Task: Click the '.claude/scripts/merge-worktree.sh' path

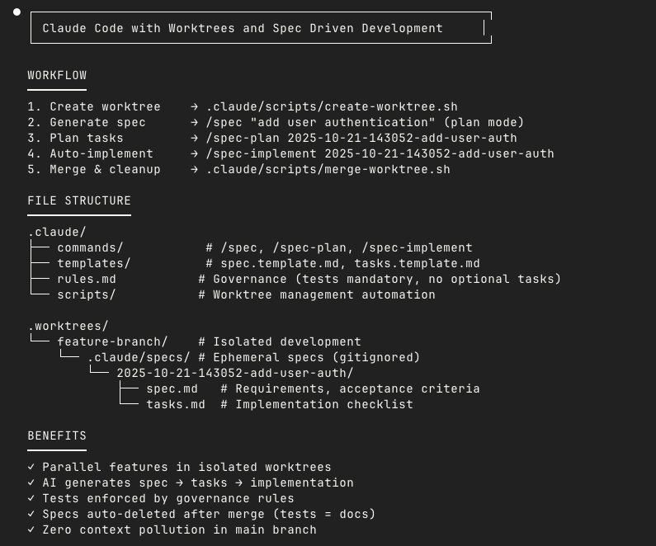Action: (x=328, y=169)
